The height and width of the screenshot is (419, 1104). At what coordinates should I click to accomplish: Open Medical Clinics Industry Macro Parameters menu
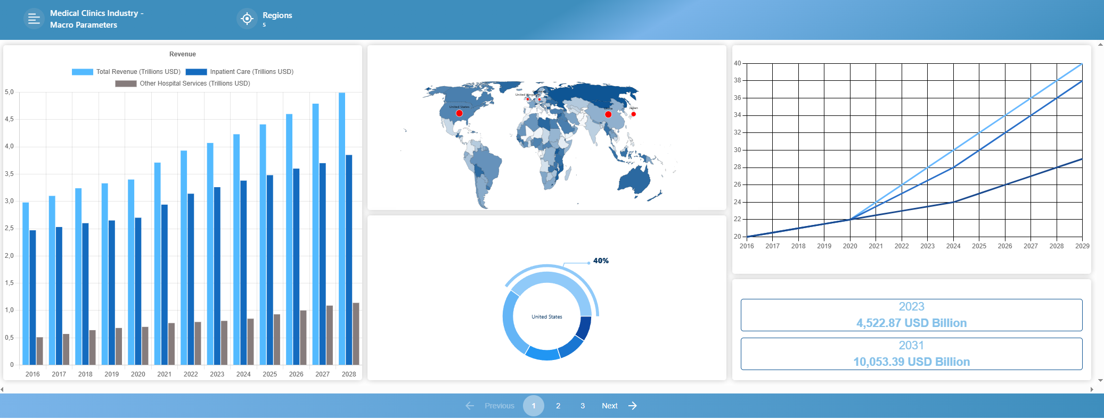(x=96, y=19)
